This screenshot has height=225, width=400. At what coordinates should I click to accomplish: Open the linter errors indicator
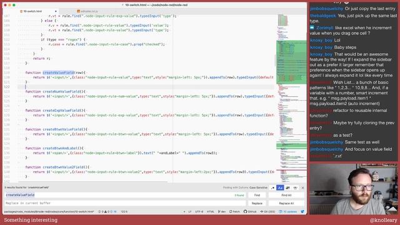click(107, 212)
